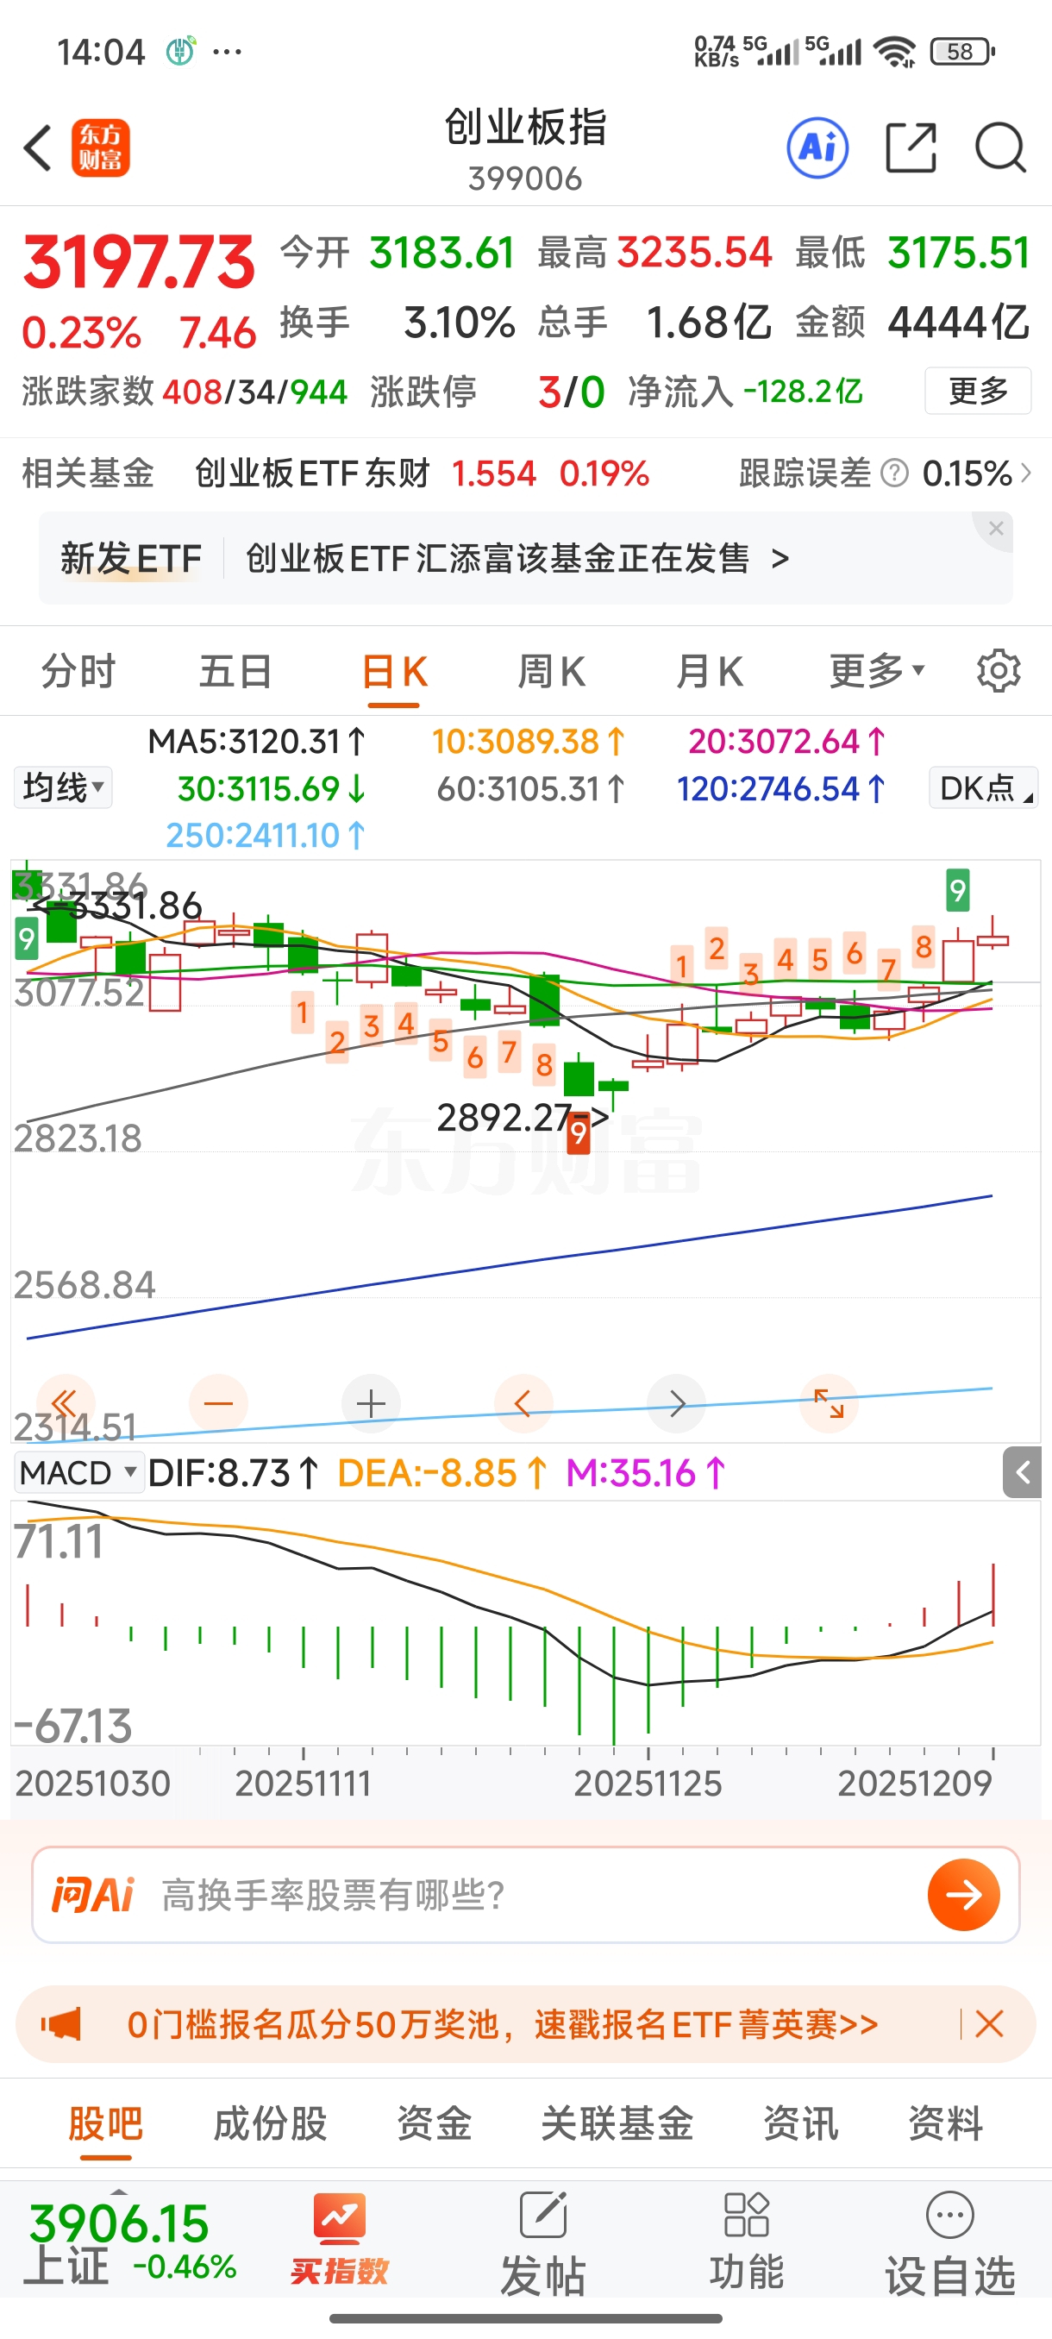Screen dimensions: 1052x2339
Task: Open the search magnifier icon
Action: 1000,148
